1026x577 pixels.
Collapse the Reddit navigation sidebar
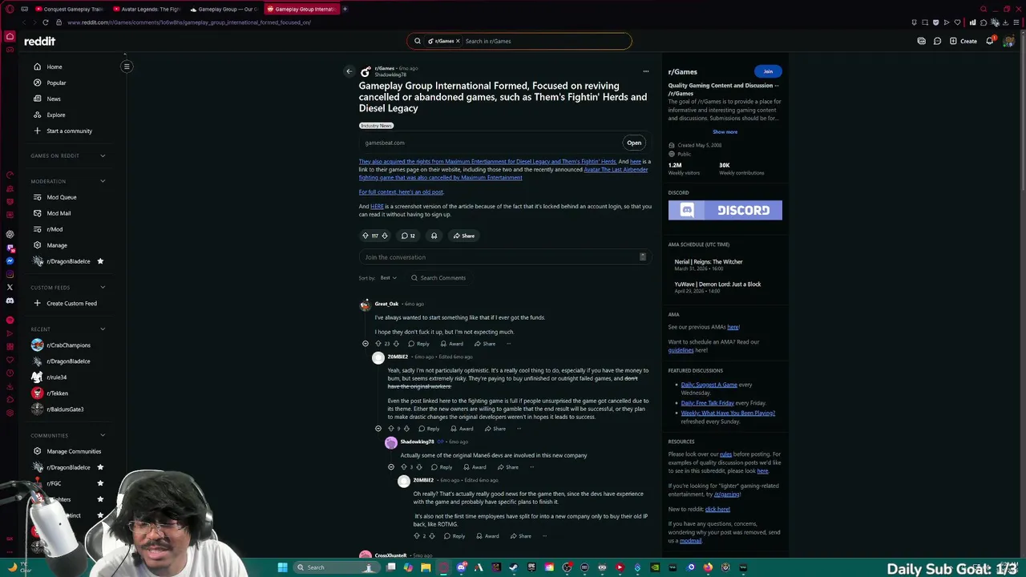point(126,67)
